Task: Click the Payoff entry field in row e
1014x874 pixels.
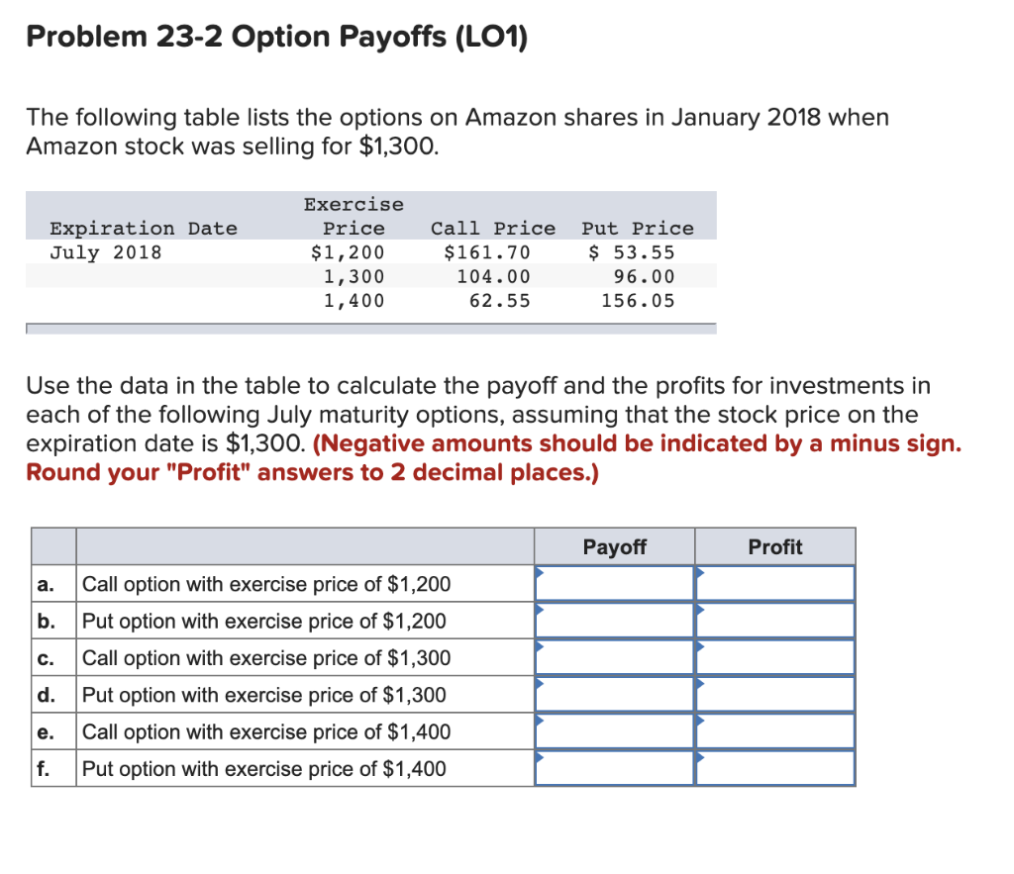Action: (x=614, y=730)
